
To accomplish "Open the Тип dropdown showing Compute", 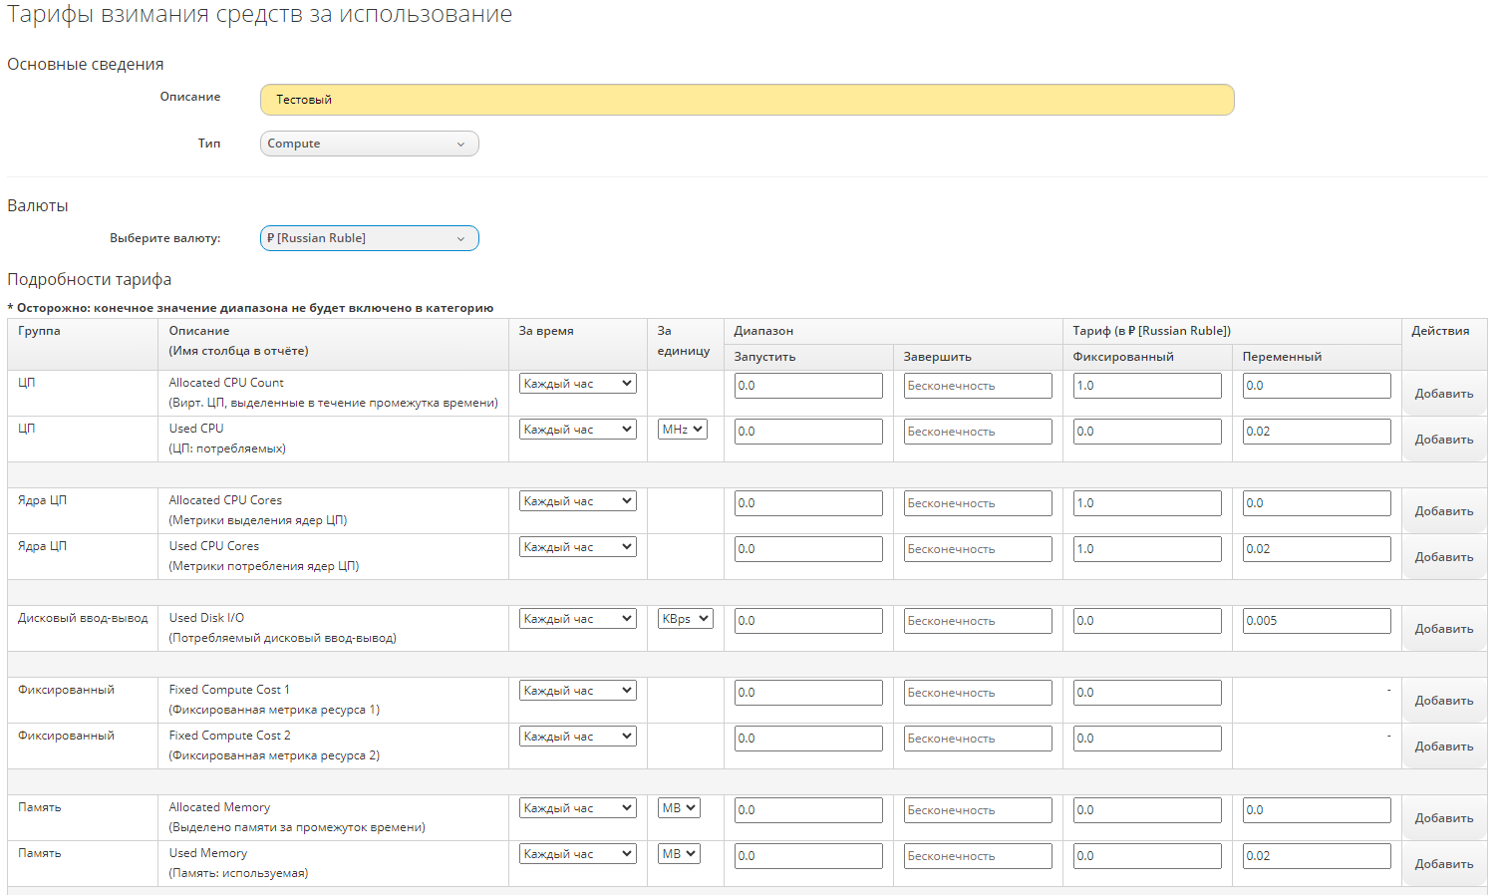I will (369, 144).
